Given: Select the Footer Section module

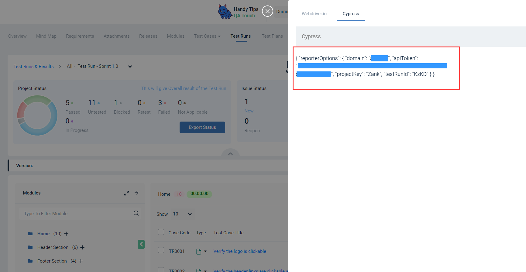Looking at the screenshot, I should coord(52,261).
